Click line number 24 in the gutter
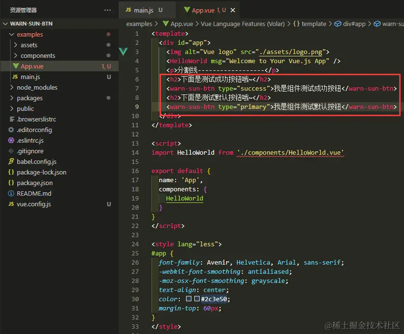404x334 pixels. point(135,244)
